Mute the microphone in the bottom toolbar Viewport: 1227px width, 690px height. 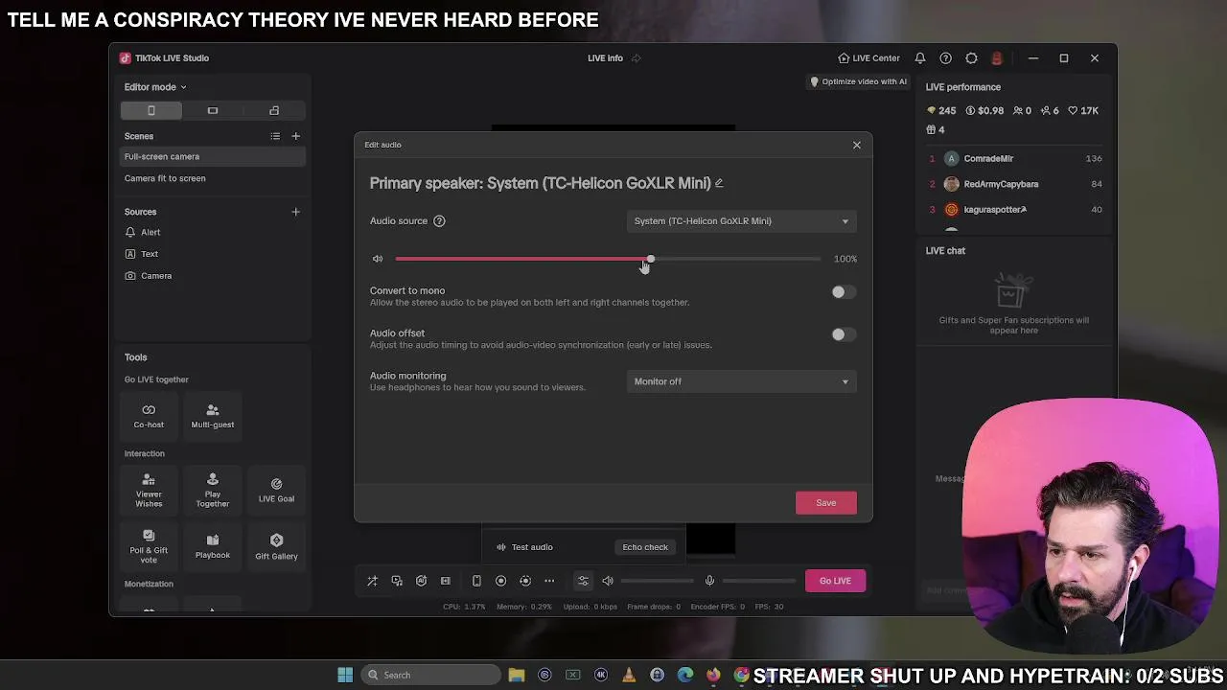point(709,581)
